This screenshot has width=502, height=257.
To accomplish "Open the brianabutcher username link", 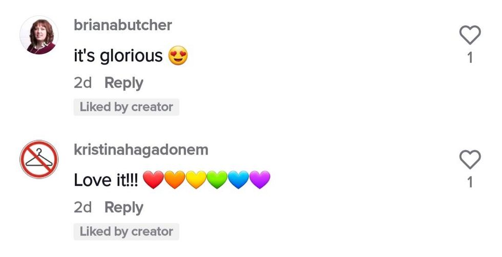I will [123, 25].
